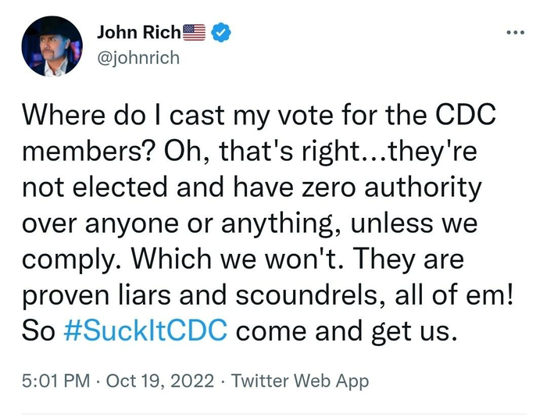This screenshot has width=547, height=418.
Task: Click the blue verified checkmark badge
Action: click(221, 32)
